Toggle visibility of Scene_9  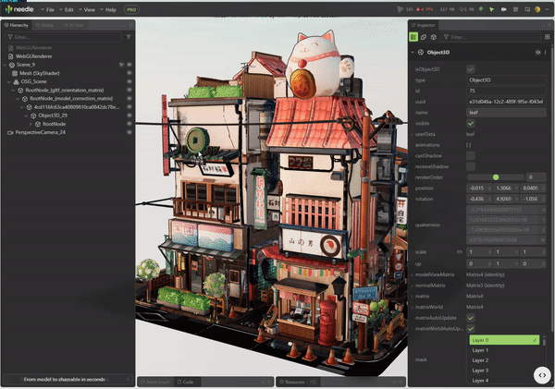pos(129,65)
